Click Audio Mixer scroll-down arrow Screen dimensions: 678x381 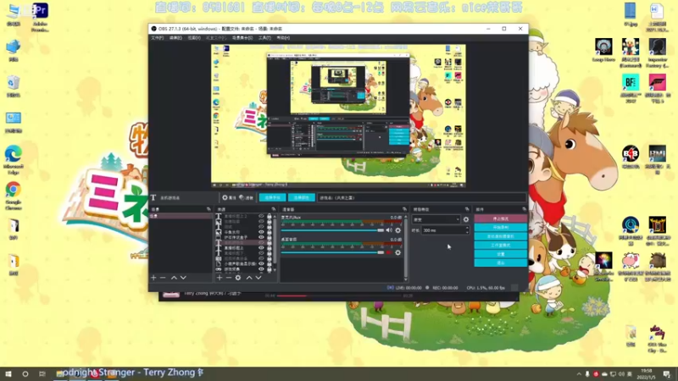point(406,279)
